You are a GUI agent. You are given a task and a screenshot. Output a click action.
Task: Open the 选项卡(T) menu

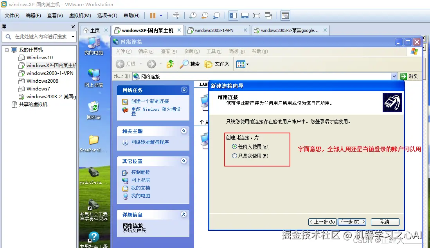tap(107, 16)
